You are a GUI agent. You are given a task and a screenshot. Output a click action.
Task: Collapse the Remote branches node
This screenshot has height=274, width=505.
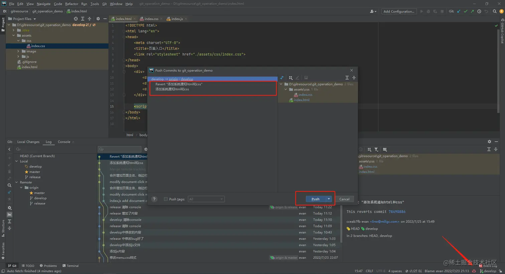coord(16,182)
